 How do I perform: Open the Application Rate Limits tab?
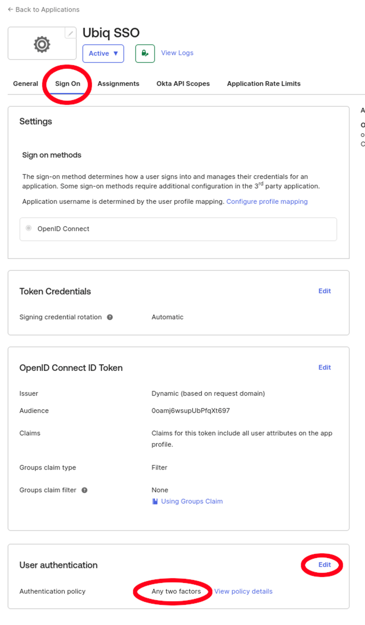tap(264, 84)
